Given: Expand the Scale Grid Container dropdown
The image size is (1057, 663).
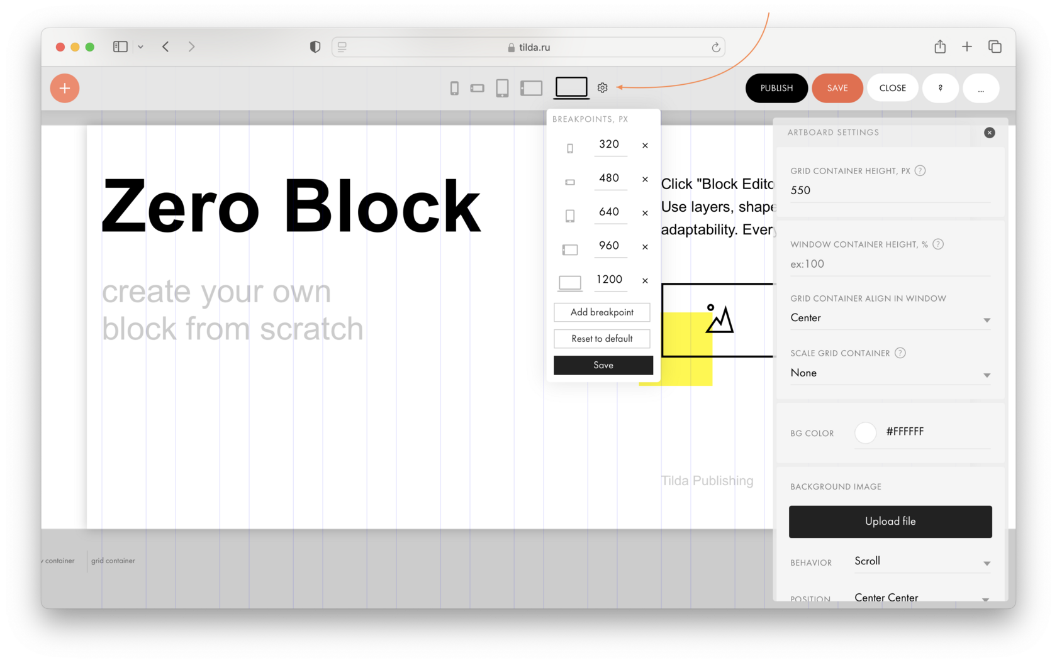Looking at the screenshot, I should click(x=889, y=373).
